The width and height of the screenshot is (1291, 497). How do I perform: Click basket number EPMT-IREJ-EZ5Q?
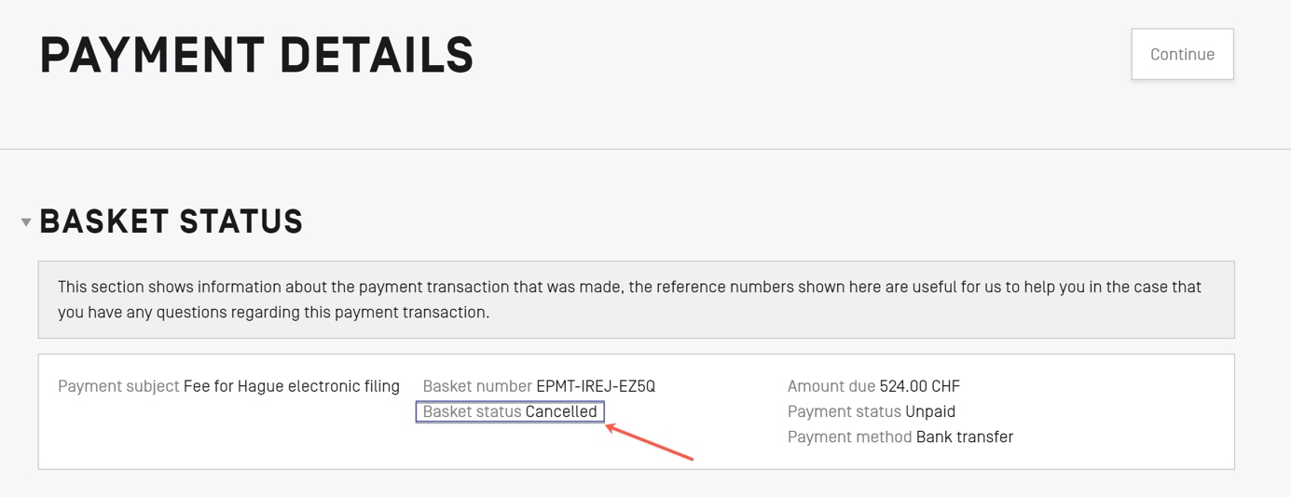[596, 386]
